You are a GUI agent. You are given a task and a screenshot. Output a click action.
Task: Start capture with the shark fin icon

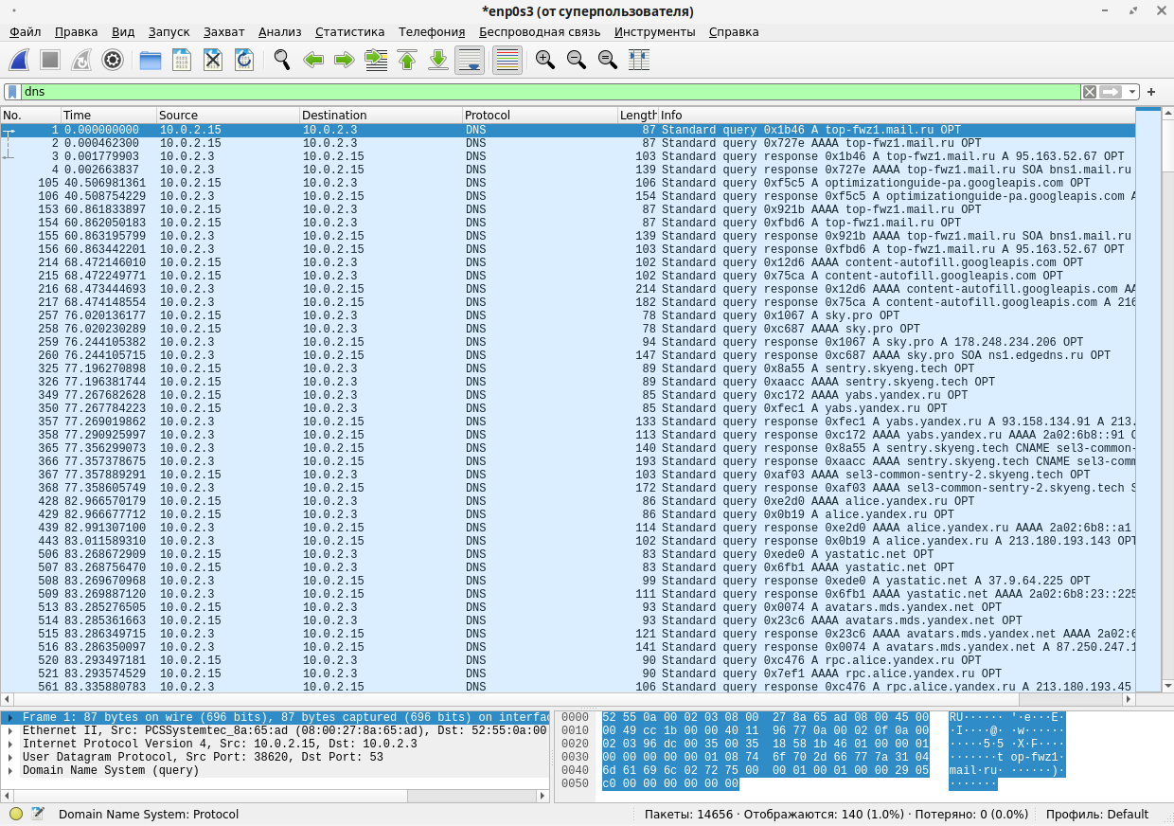(x=19, y=60)
